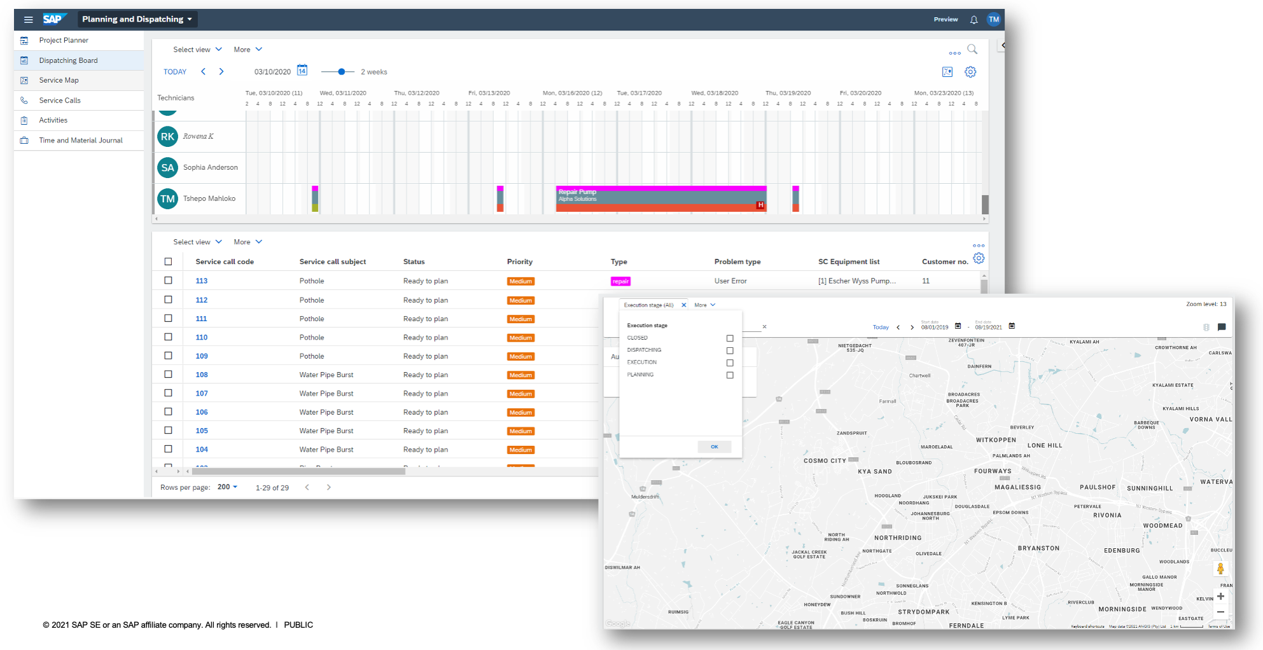Open the calendar date picker icon
The height and width of the screenshot is (650, 1263).
coord(302,71)
